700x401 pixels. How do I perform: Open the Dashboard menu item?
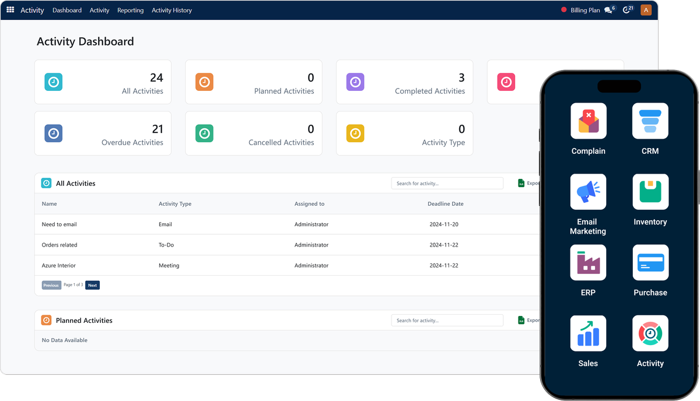tap(67, 10)
